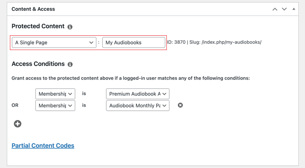Click the Content & Access panel title
Screen dimensions: 305x168
click(33, 9)
